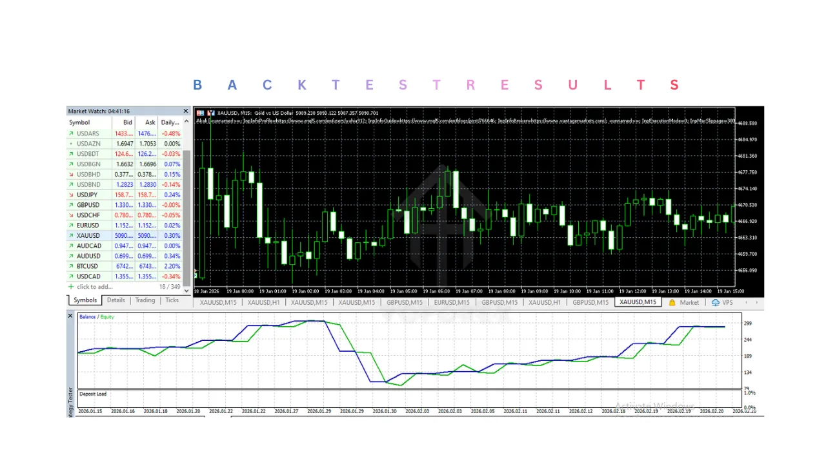Click the plus icon to add symbol
826x464 pixels.
[x=71, y=287]
